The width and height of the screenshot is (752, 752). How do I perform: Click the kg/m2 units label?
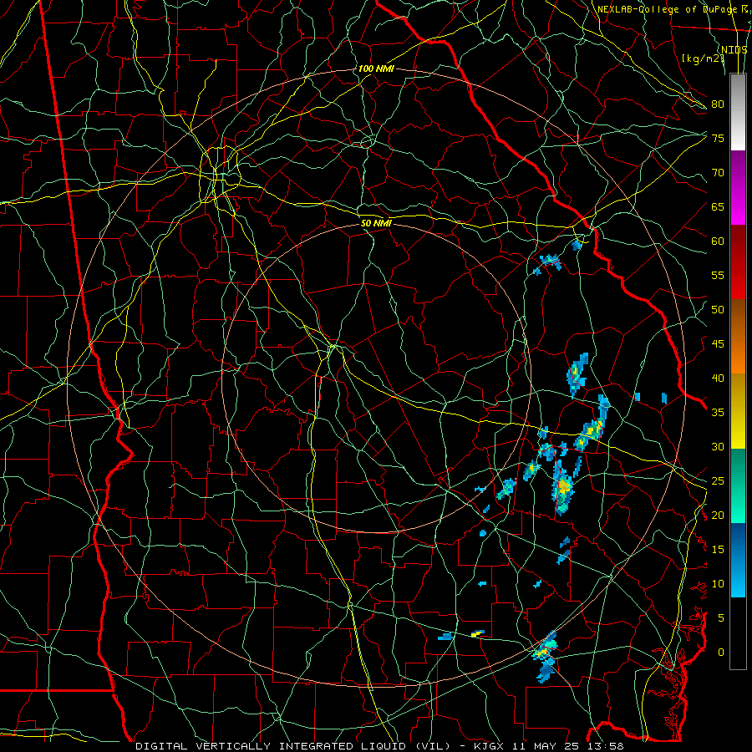pyautogui.click(x=704, y=58)
